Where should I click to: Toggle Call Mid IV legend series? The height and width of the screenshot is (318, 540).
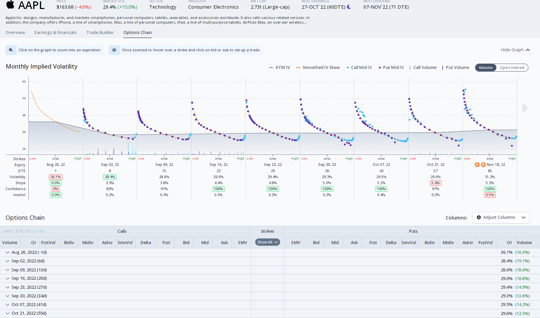click(x=359, y=68)
